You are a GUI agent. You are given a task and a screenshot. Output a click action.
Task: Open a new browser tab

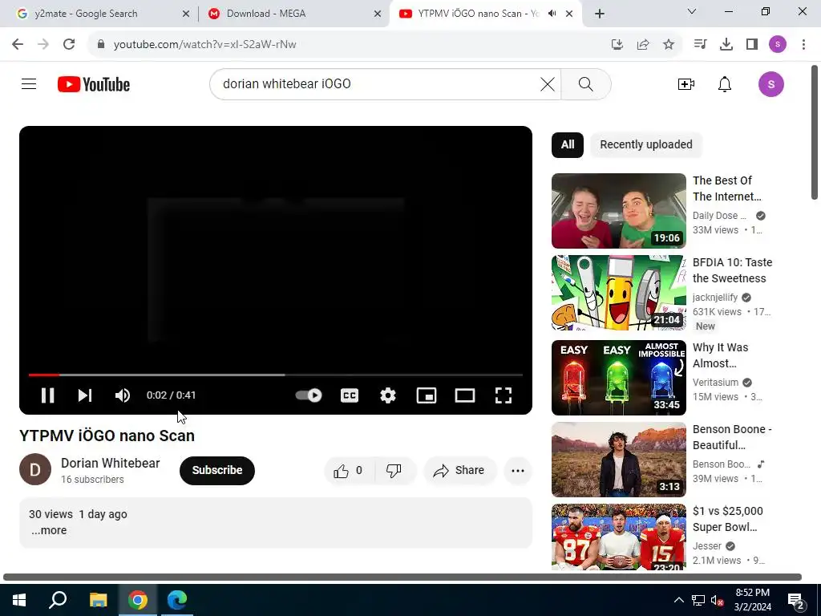click(600, 14)
